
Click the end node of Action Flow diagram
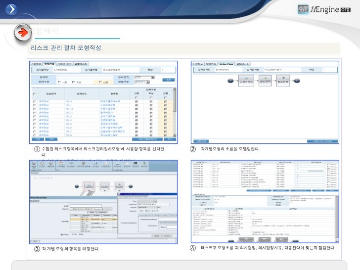pos(297,81)
